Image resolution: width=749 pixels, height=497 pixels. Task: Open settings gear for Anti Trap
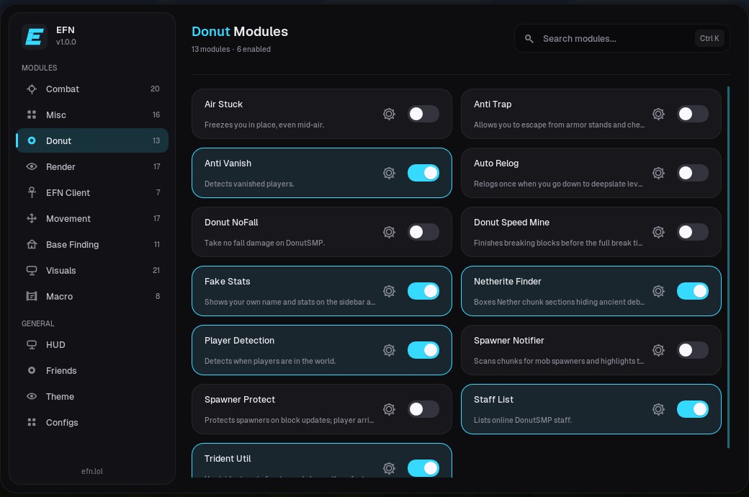click(x=659, y=114)
